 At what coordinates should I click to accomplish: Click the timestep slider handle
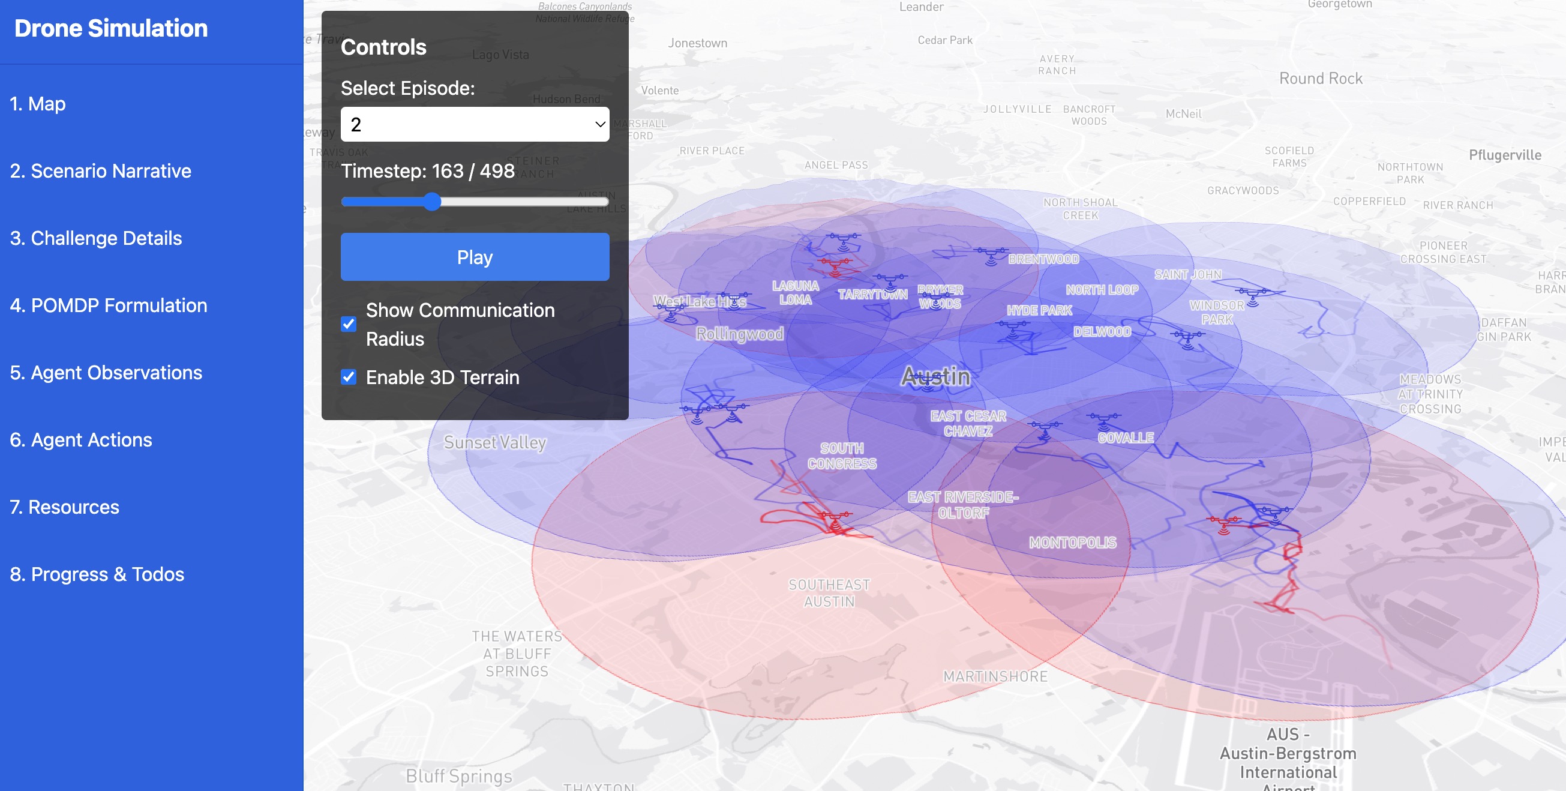[432, 201]
